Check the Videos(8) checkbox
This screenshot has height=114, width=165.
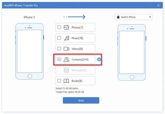(x=59, y=49)
